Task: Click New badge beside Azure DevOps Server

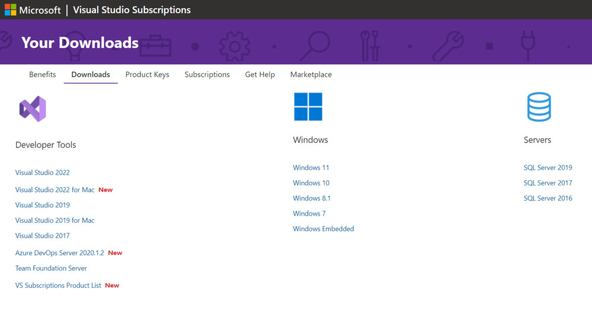Action: point(115,253)
